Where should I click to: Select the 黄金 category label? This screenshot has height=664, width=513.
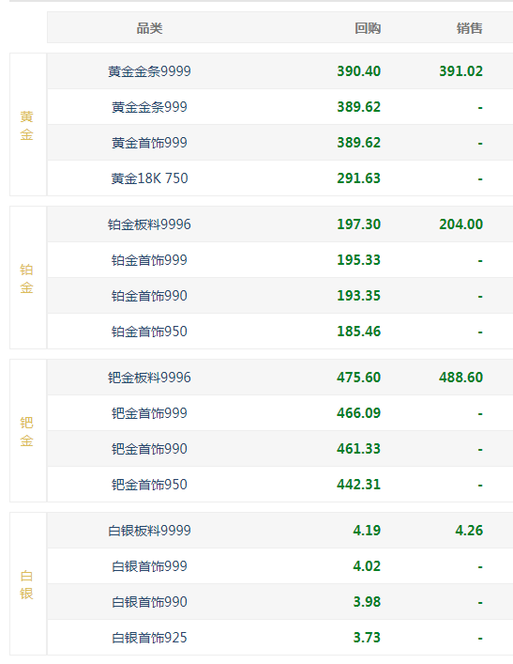[26, 125]
